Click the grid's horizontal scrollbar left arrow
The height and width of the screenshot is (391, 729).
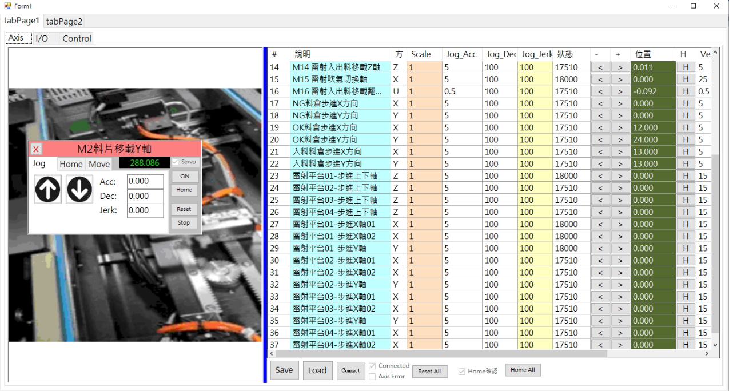tap(272, 354)
